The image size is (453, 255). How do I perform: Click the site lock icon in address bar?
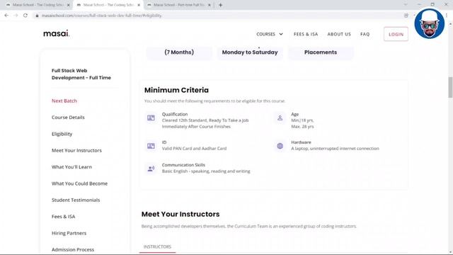tap(37, 16)
